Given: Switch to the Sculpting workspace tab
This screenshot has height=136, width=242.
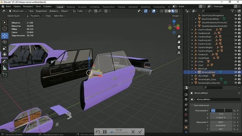Looking at the screenshot, I should tap(82, 7).
